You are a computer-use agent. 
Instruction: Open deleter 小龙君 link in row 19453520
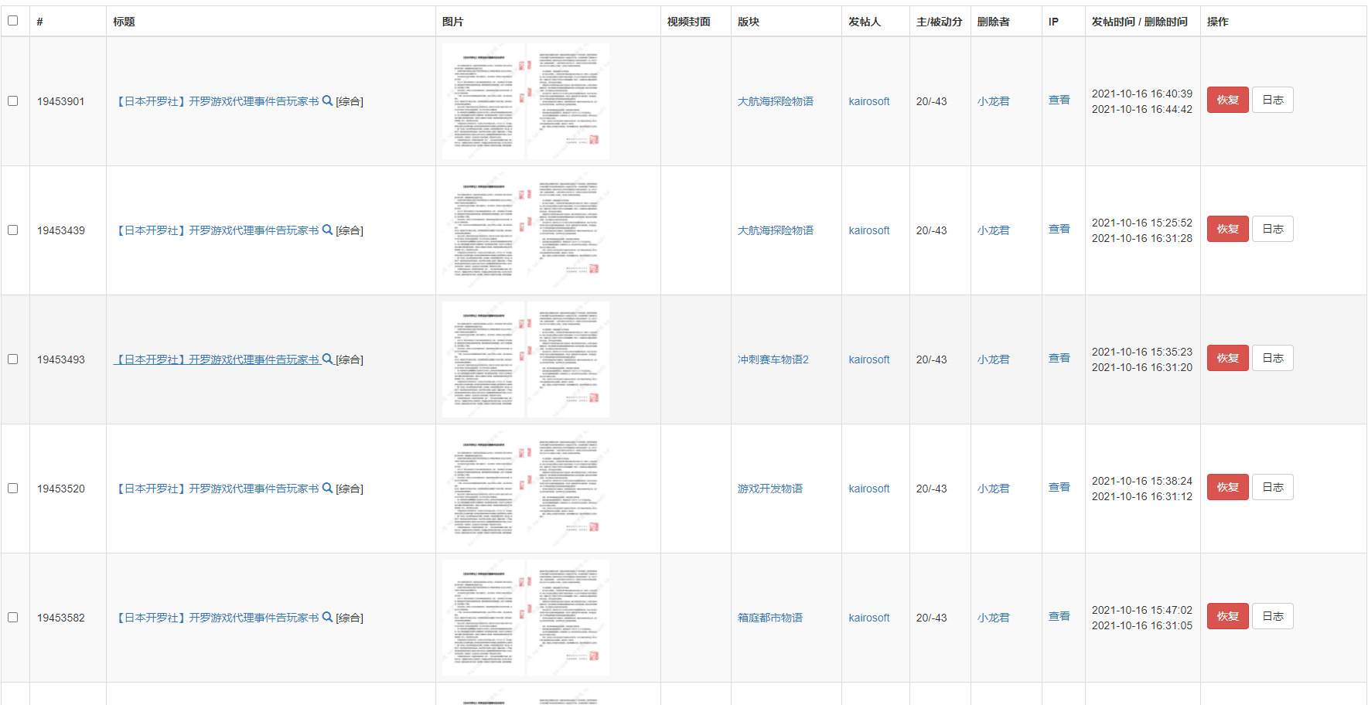click(994, 489)
